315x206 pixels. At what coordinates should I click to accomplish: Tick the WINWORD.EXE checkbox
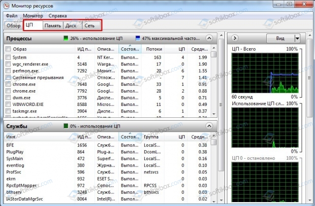8,104
